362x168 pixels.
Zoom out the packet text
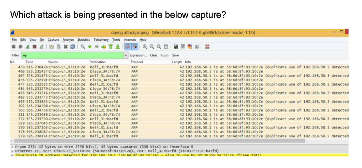click(x=152, y=47)
